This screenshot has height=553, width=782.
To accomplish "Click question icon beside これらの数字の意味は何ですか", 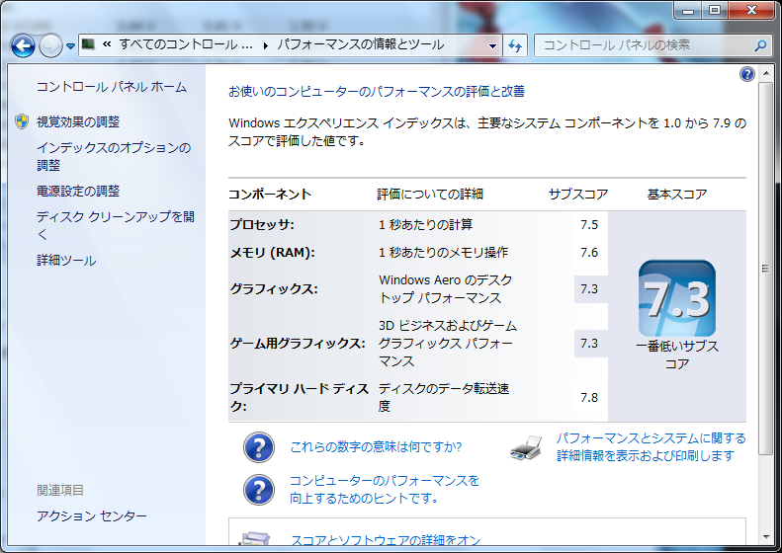I will coord(258,447).
